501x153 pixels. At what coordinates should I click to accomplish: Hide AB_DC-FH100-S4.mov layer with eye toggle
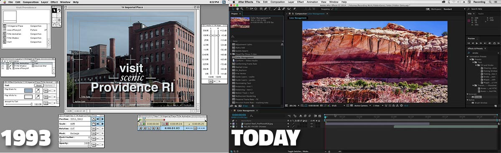(311, 127)
